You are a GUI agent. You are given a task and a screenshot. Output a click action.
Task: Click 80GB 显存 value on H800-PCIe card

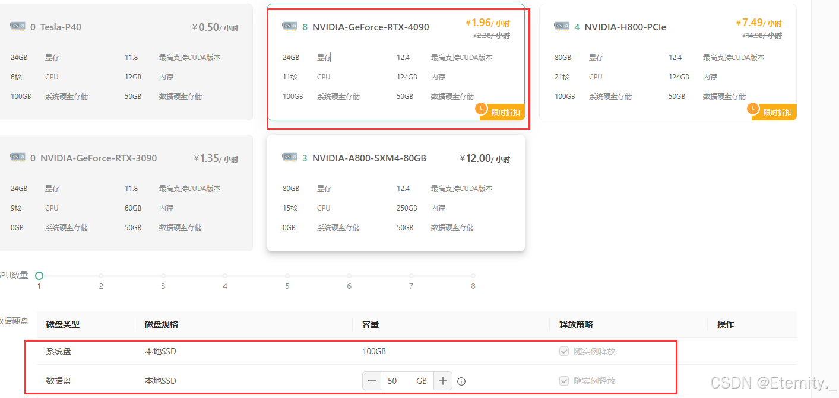pos(563,58)
